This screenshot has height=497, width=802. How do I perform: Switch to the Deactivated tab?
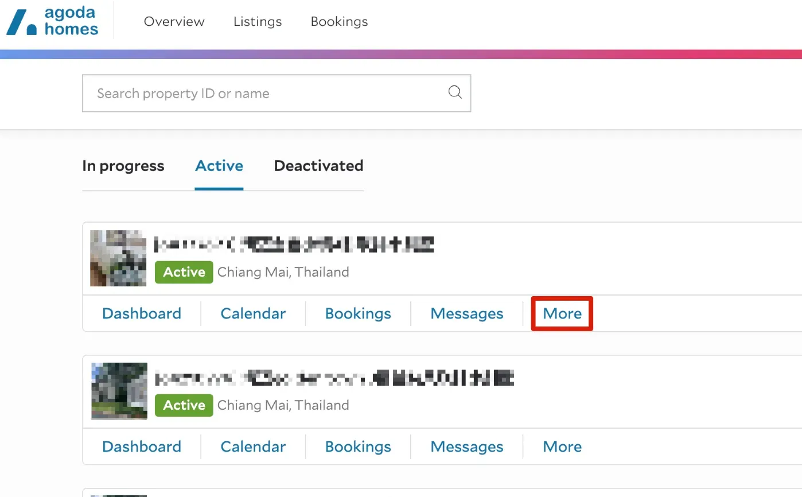318,166
